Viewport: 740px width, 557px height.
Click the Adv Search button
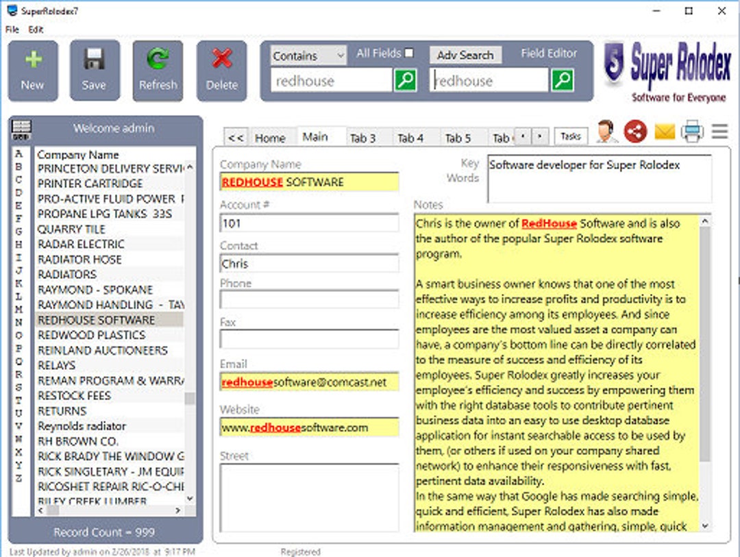465,55
